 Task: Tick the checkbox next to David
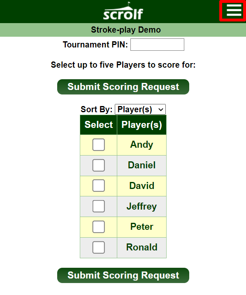pos(98,186)
